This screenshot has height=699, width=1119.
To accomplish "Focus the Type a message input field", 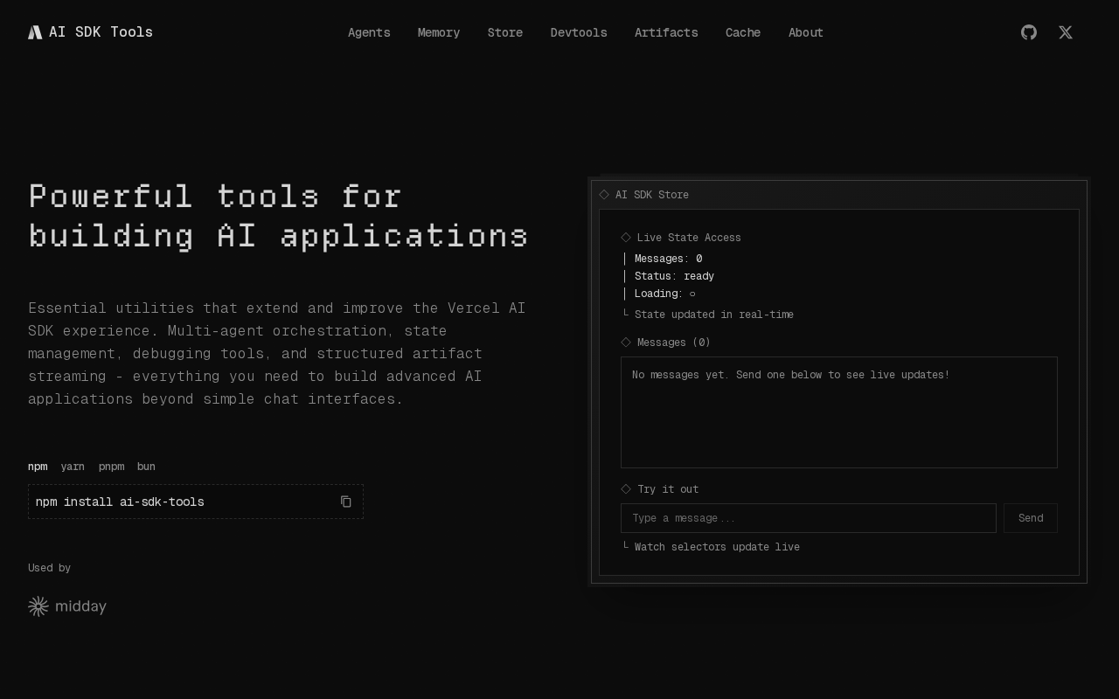I will tap(808, 518).
